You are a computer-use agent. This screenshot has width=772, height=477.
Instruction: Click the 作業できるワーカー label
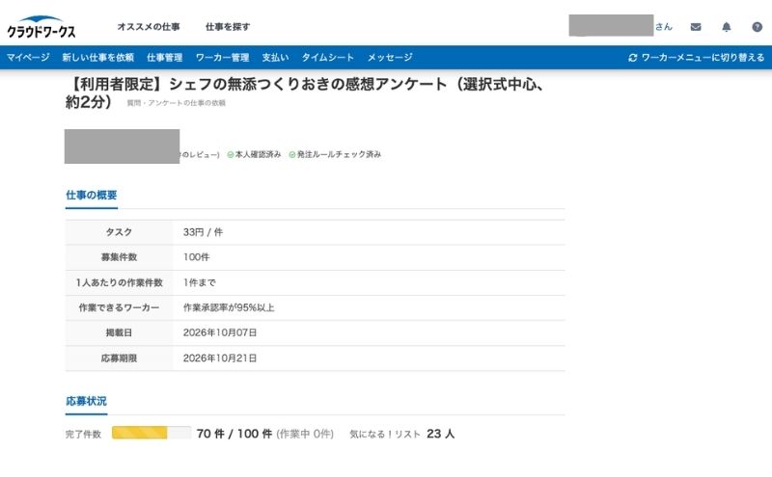tap(119, 307)
